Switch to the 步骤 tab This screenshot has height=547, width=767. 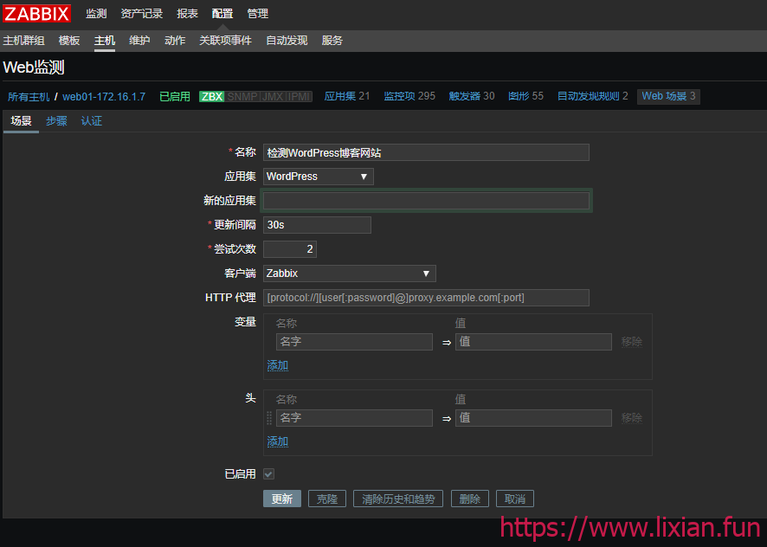(57, 121)
